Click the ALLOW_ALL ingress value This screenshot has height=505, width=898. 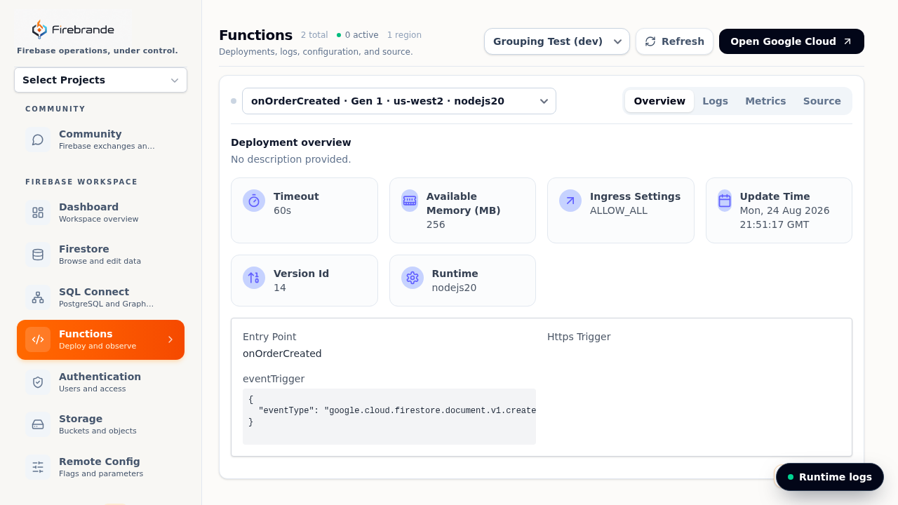point(619,210)
